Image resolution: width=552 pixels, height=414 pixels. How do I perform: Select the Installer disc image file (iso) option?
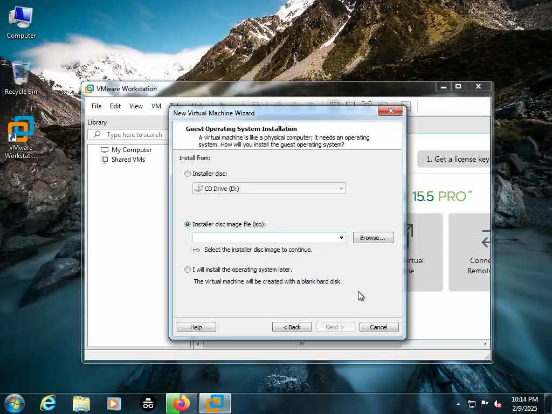click(x=187, y=224)
